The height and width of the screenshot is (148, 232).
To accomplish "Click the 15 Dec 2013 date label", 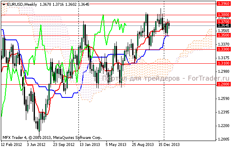I will 169,144.
